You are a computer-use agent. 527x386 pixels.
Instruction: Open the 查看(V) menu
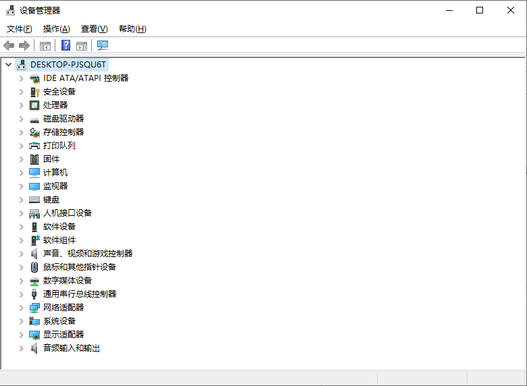(x=94, y=29)
